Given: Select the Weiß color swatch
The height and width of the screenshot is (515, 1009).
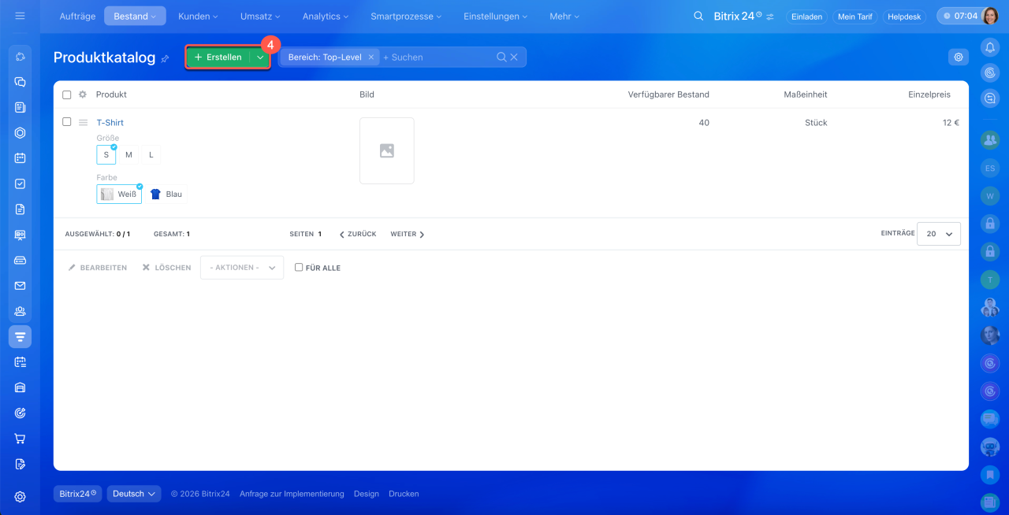Looking at the screenshot, I should (x=119, y=195).
